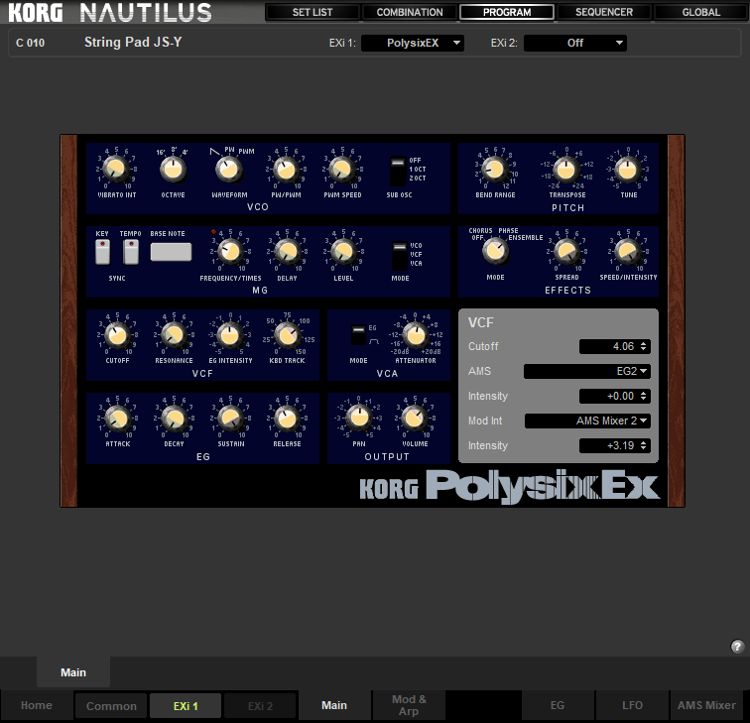Open the EXi 2 Off dropdown
750x723 pixels.
(575, 43)
